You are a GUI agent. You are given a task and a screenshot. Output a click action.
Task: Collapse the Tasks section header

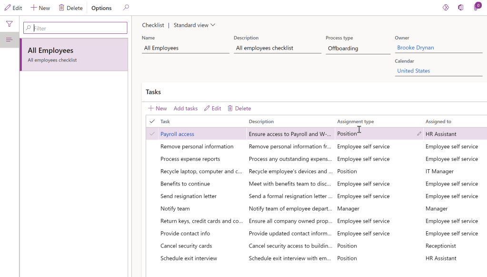click(x=153, y=92)
